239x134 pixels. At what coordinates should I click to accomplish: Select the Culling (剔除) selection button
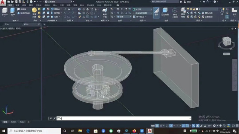pos(156,13)
